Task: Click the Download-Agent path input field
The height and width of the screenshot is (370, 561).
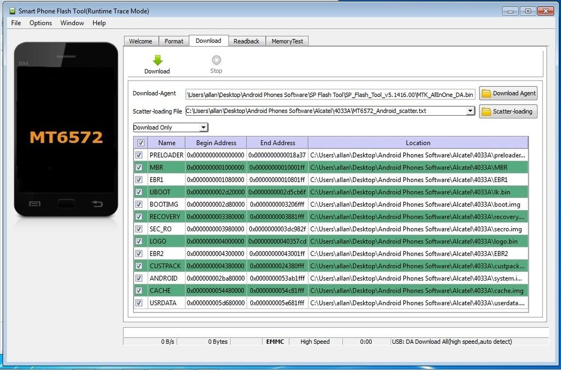Action: tap(330, 94)
